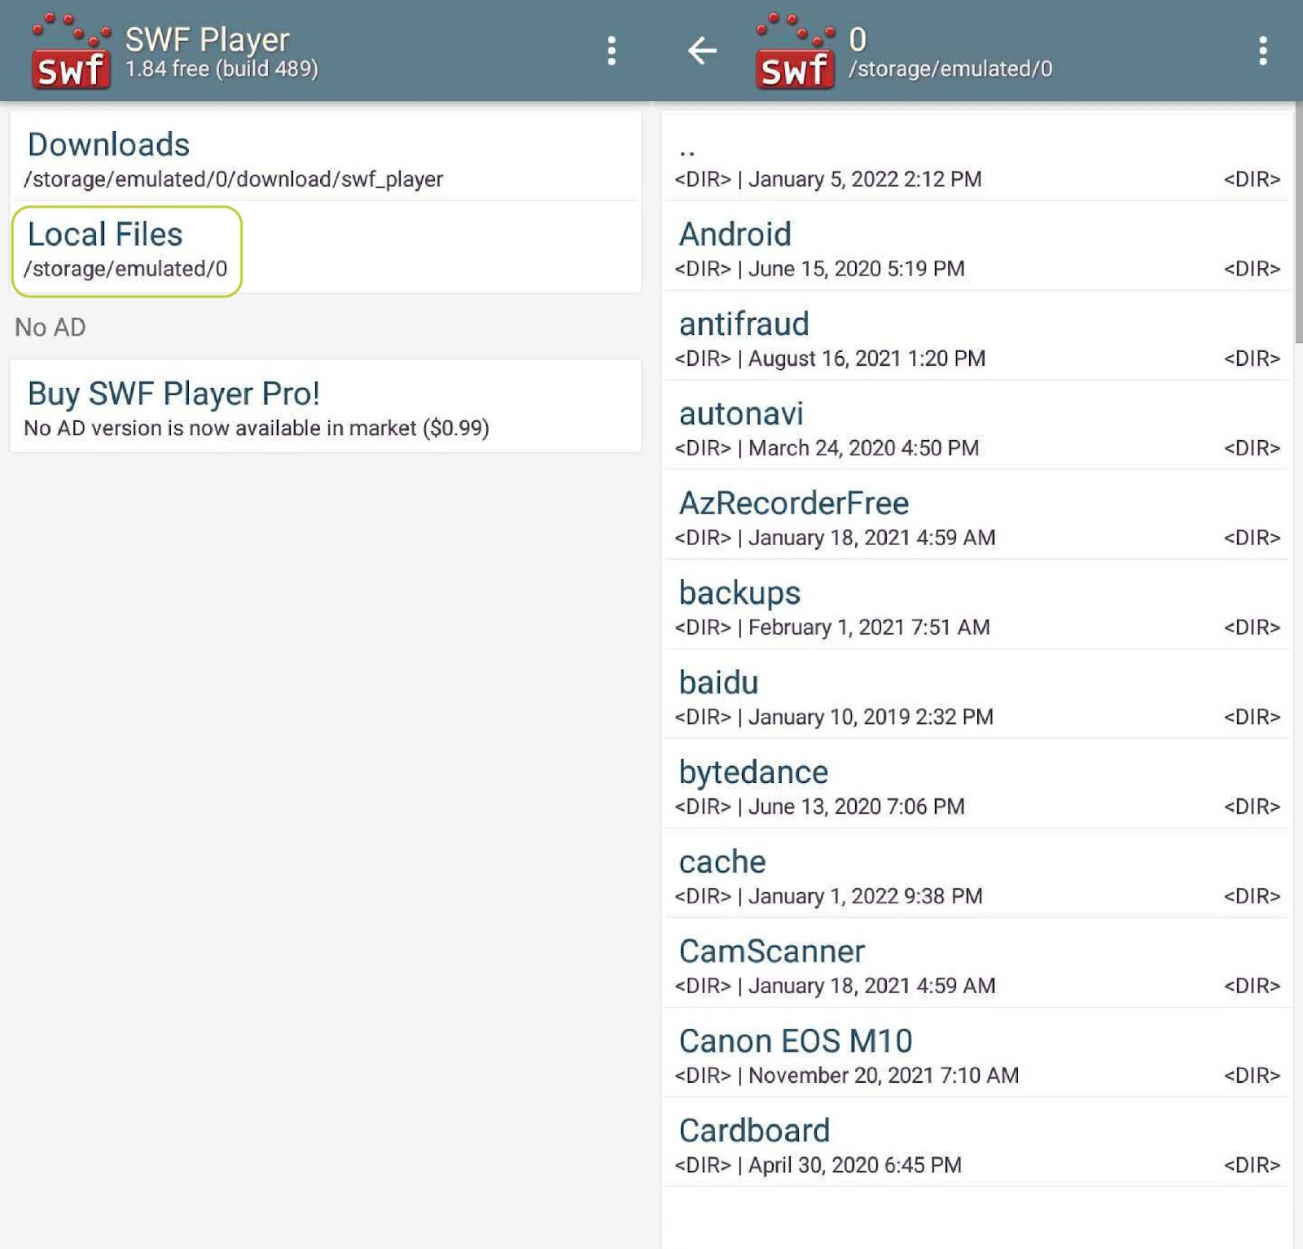Open overflow menu on SWF Player home screen
The height and width of the screenshot is (1249, 1303).
[611, 51]
